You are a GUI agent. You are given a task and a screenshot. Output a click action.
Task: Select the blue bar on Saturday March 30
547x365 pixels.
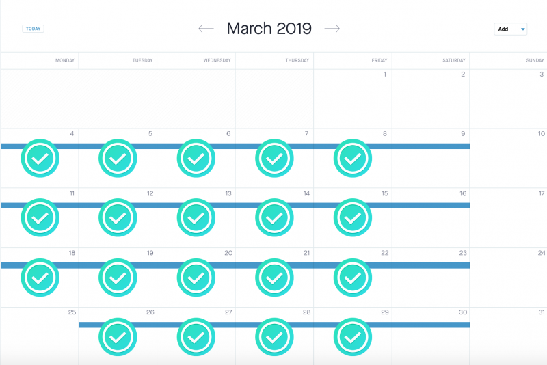coord(431,325)
